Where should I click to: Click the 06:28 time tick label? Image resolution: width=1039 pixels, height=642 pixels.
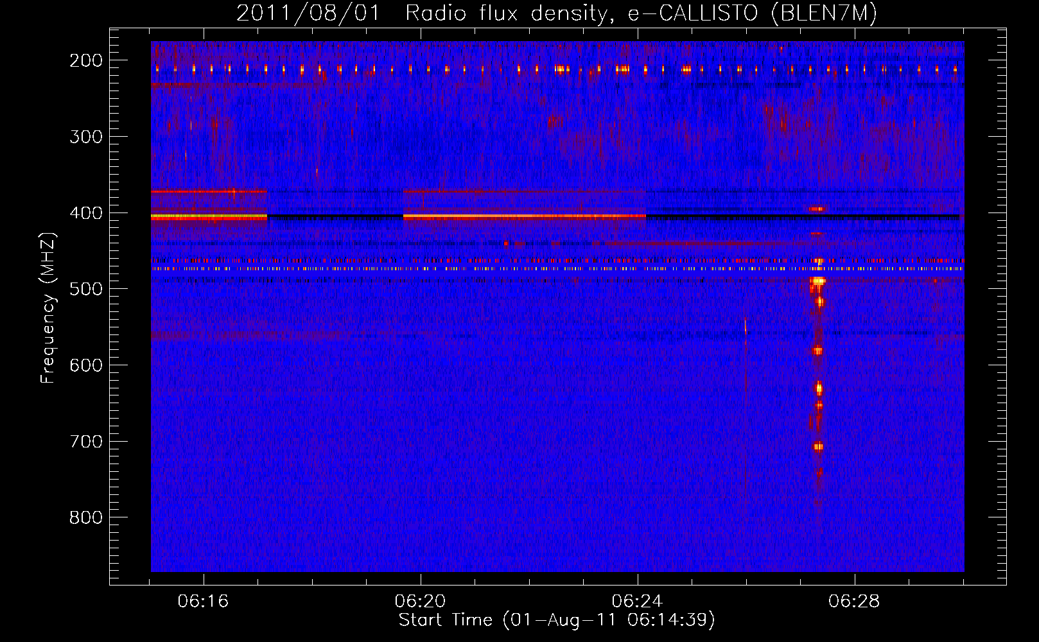[x=854, y=602]
